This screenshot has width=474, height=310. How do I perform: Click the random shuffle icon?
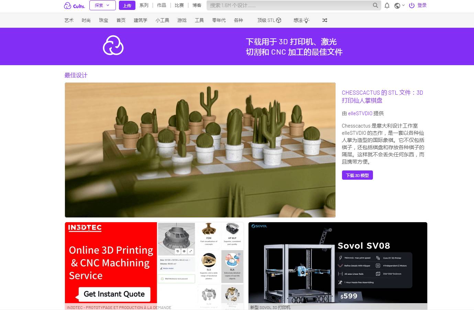pyautogui.click(x=324, y=20)
